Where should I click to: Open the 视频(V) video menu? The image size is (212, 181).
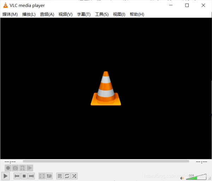[65, 14]
